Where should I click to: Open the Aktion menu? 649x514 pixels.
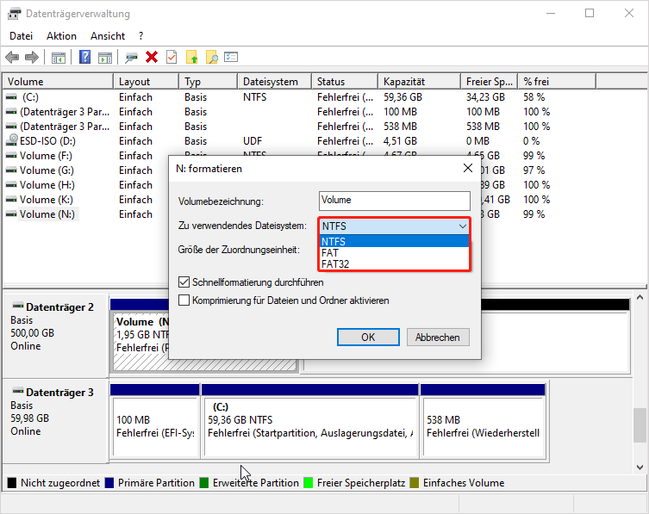pos(61,36)
